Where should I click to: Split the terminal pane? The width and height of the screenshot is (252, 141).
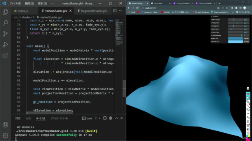pos(105,118)
